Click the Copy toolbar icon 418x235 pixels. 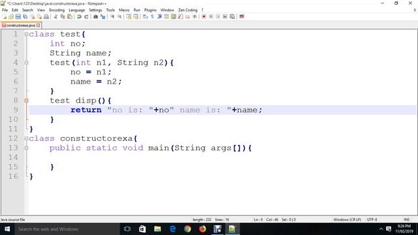coord(63,16)
